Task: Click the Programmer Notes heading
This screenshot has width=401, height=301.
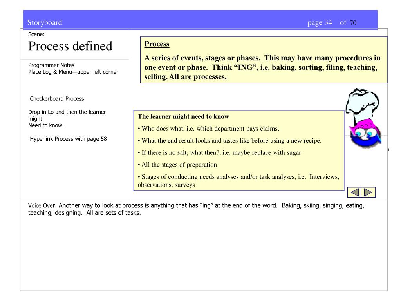Action: click(x=51, y=65)
